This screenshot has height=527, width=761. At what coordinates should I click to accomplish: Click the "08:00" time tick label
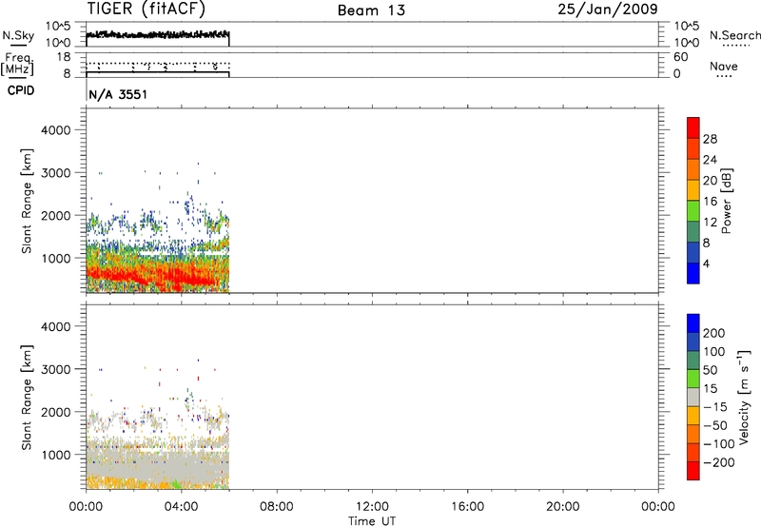[x=276, y=507]
